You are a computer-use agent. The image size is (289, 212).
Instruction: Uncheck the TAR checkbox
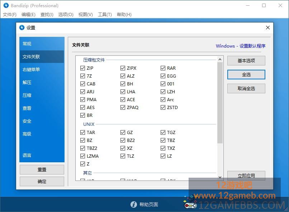click(x=82, y=132)
